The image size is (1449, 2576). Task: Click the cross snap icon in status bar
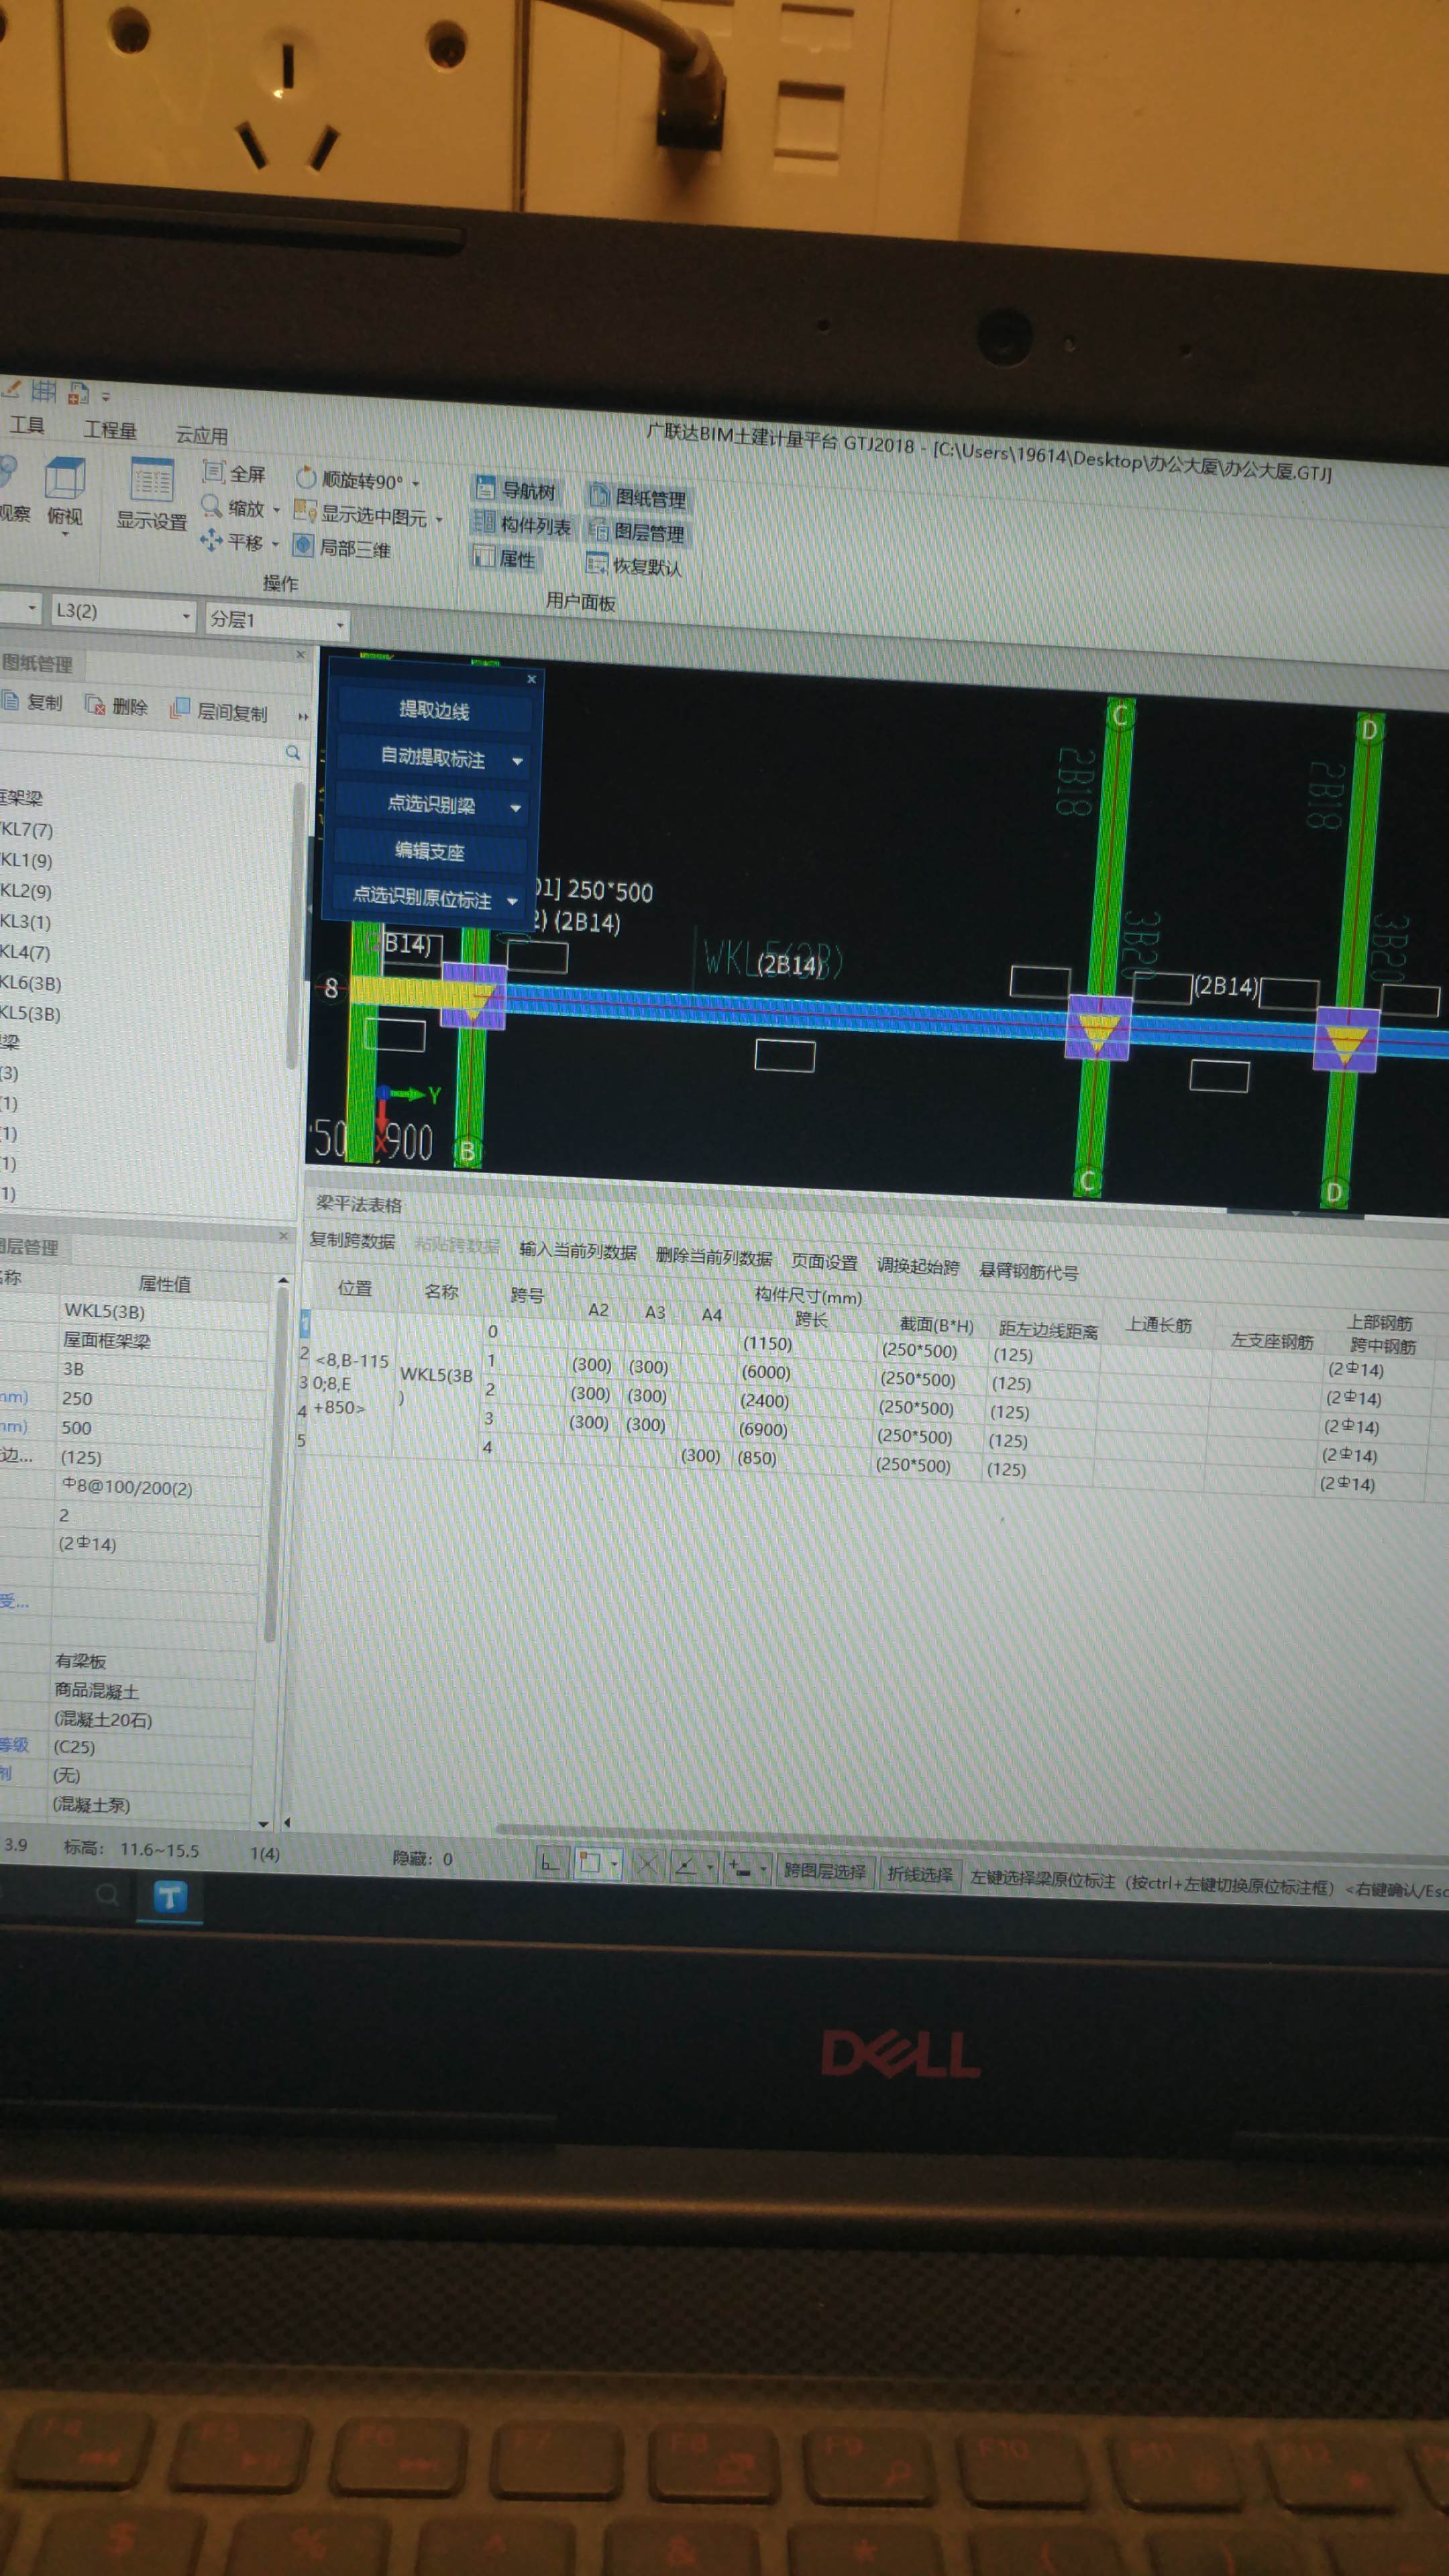648,1865
